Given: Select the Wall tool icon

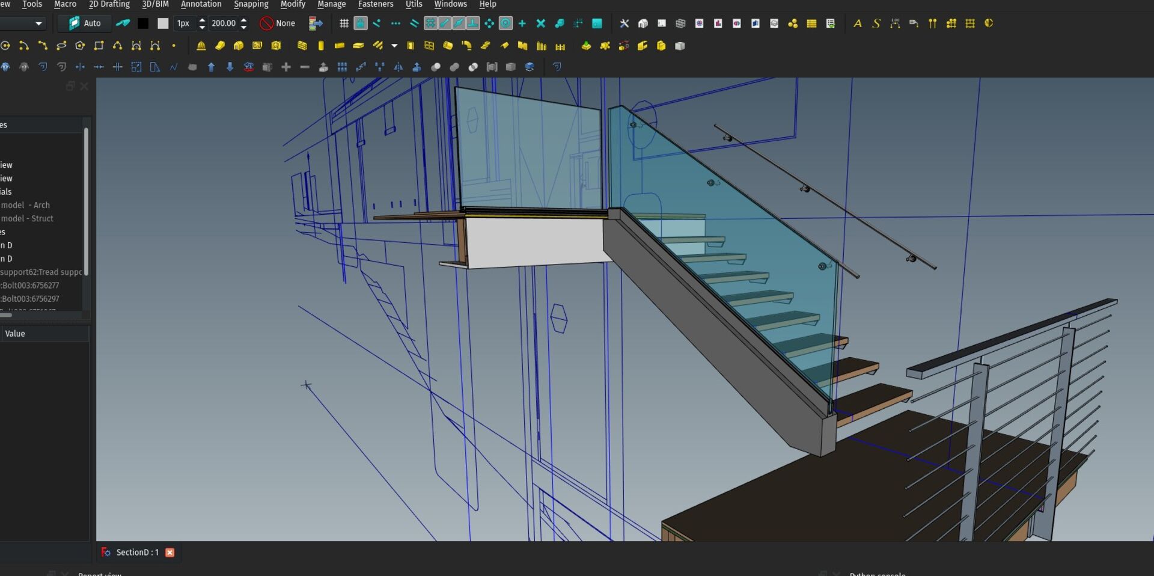Looking at the screenshot, I should (x=302, y=46).
